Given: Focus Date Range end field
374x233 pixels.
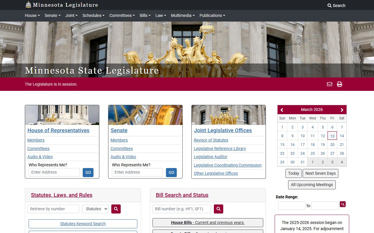Looking at the screenshot, I should [325, 206].
